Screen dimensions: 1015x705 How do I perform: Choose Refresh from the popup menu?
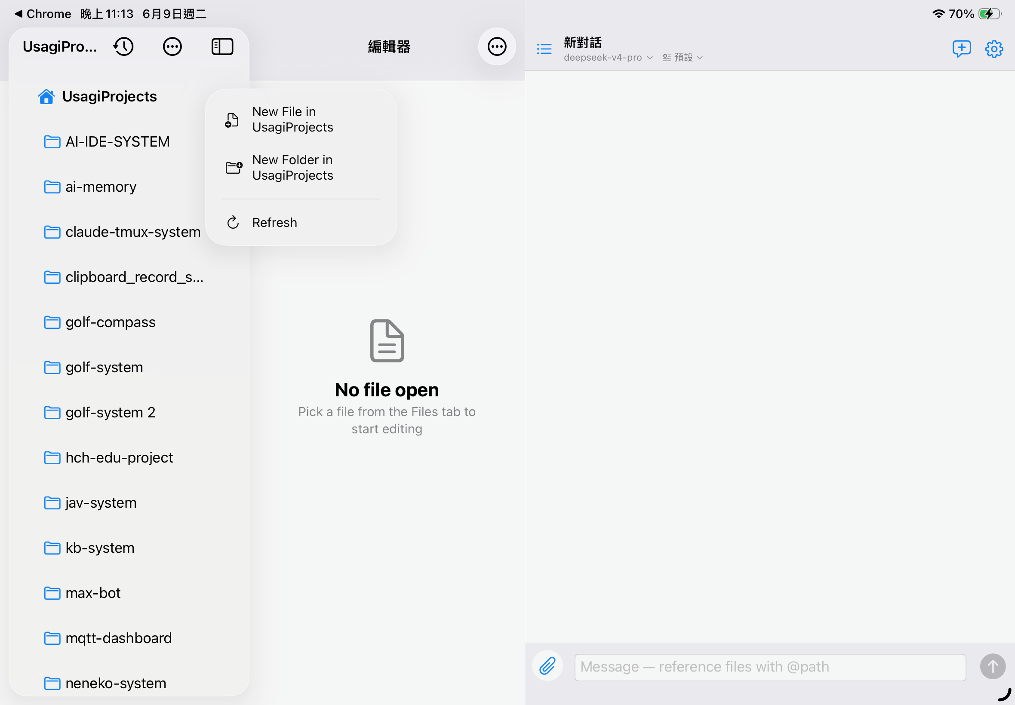pyautogui.click(x=301, y=222)
